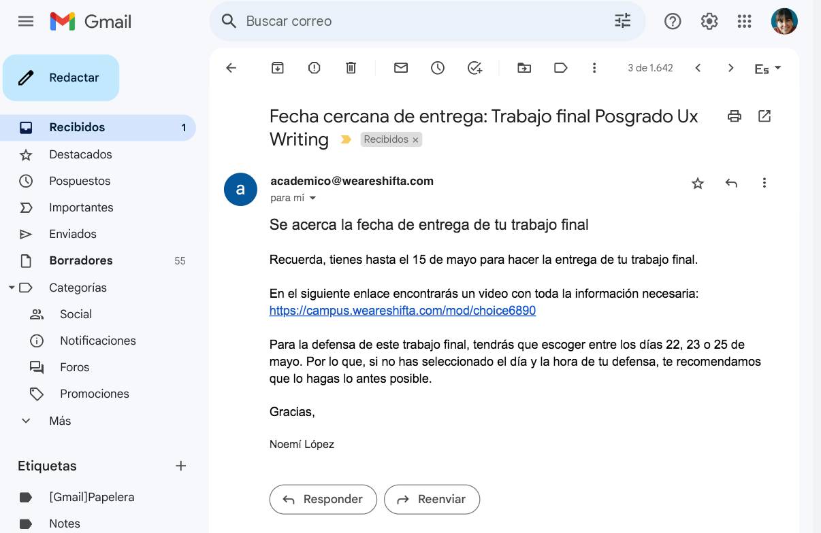The image size is (821, 533).
Task: Expand 'Más' in the left sidebar
Action: pos(59,421)
